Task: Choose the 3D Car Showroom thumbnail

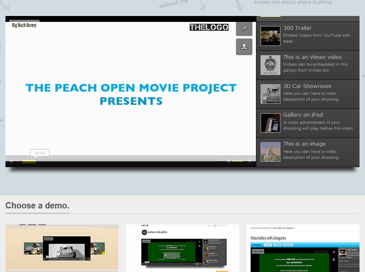Action: point(271,94)
